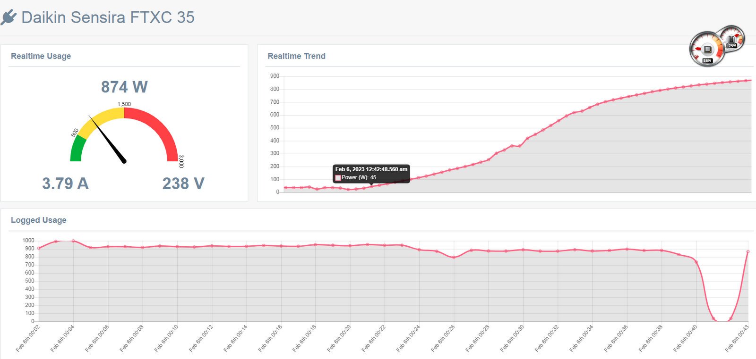Click the 500 label on the gauge
This screenshot has height=359, width=756.
75,133
